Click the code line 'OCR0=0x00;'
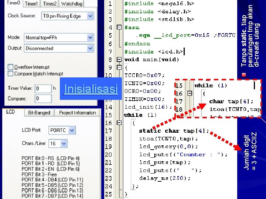The height and width of the screenshot is (199, 266). pyautogui.click(x=143, y=91)
